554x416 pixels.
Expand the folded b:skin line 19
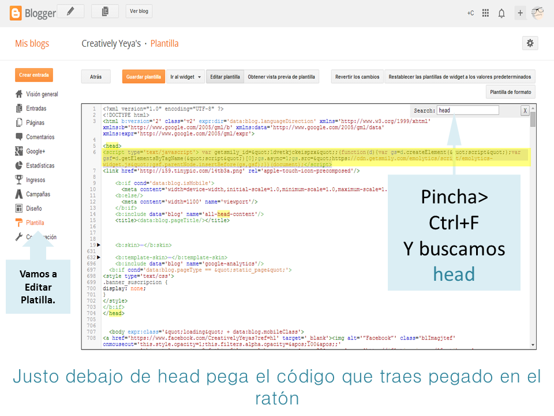coord(99,245)
